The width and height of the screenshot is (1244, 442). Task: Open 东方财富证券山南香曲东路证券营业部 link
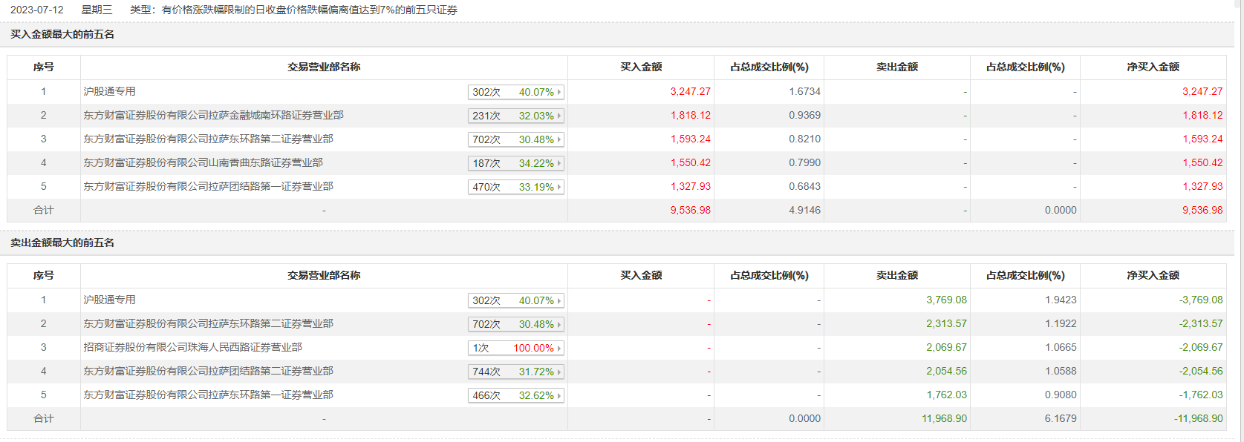(203, 162)
